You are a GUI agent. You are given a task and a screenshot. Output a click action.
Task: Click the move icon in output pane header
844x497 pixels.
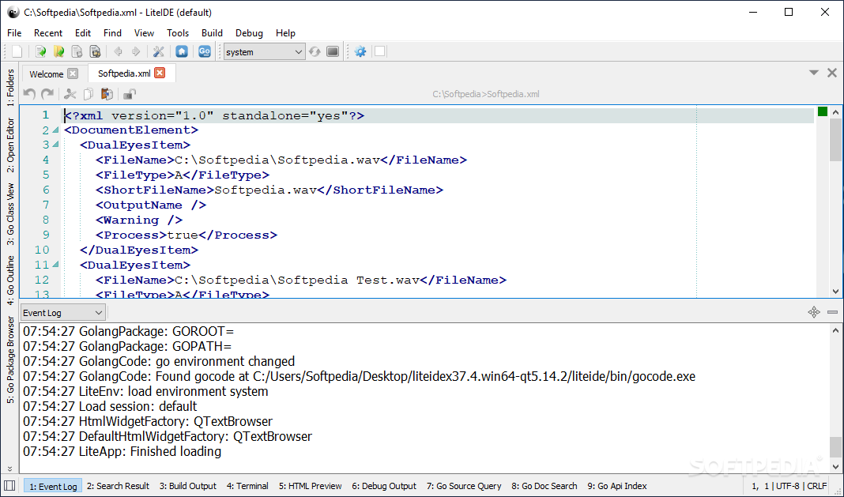(814, 312)
